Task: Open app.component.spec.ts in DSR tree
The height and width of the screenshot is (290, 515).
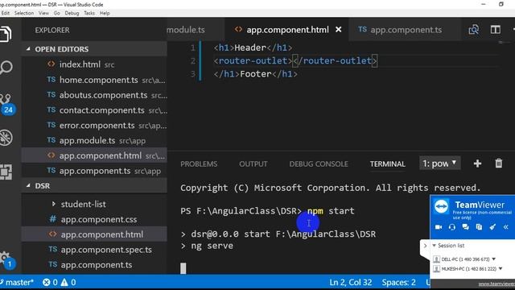Action: (94, 250)
